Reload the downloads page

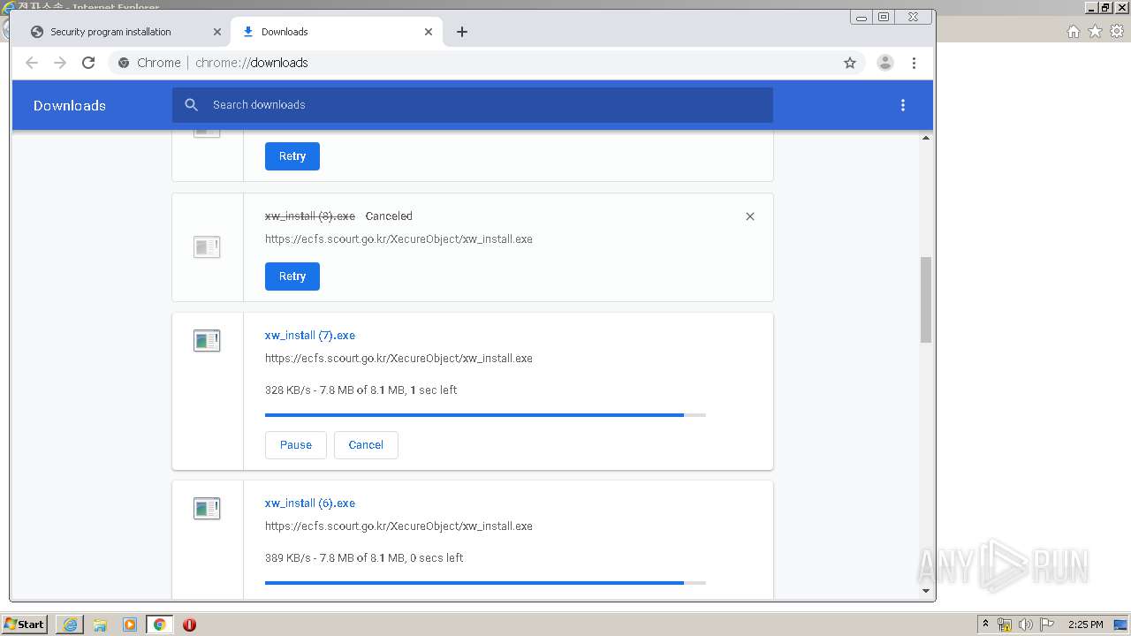pyautogui.click(x=88, y=63)
